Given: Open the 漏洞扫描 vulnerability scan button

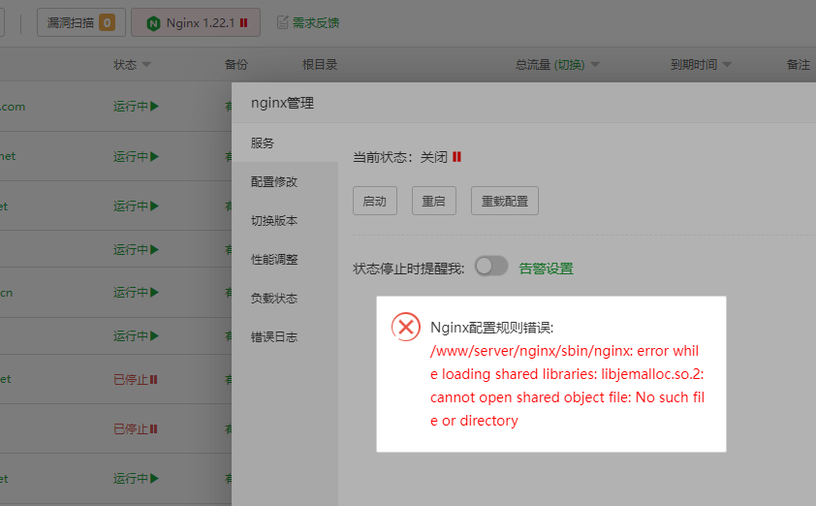Looking at the screenshot, I should (x=81, y=22).
